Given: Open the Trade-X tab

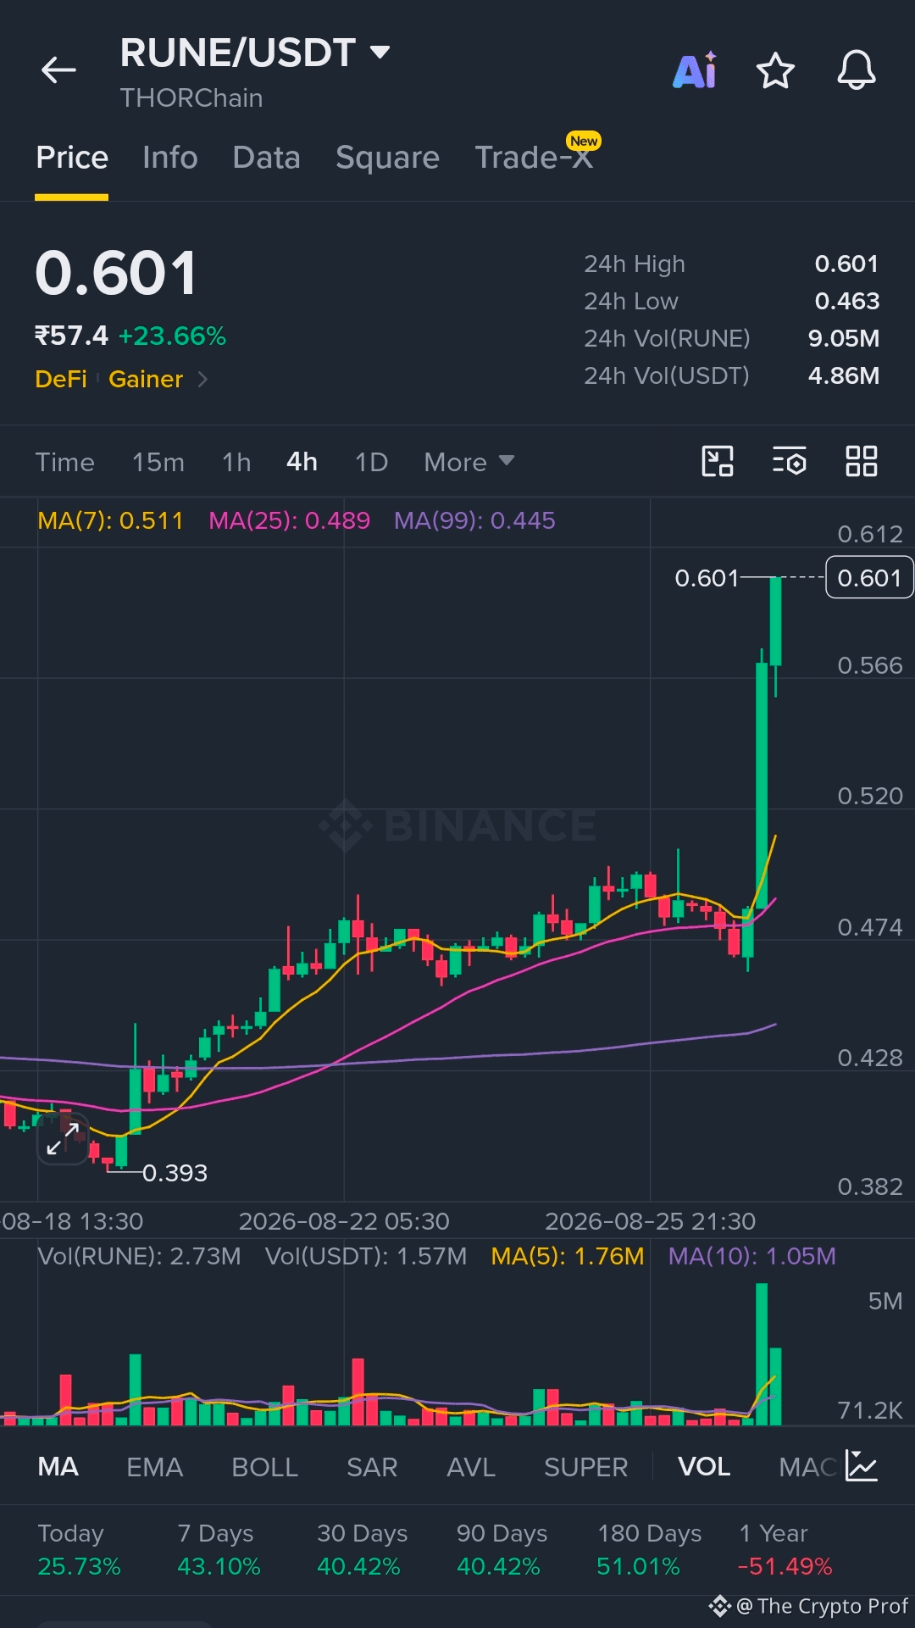Looking at the screenshot, I should [534, 158].
